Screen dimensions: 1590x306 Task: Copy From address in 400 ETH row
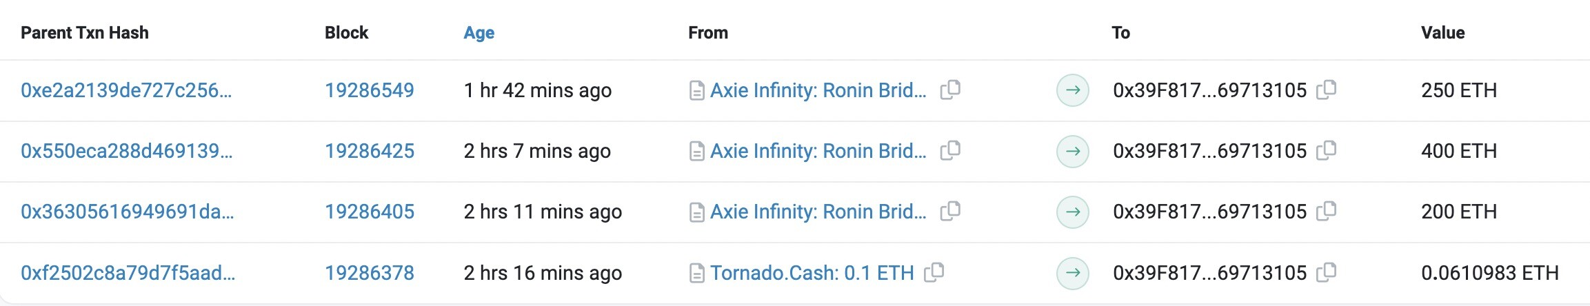tap(950, 150)
